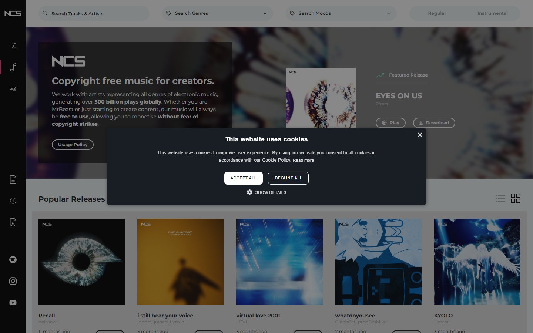Decline all cookies
The image size is (533, 333).
tap(288, 178)
